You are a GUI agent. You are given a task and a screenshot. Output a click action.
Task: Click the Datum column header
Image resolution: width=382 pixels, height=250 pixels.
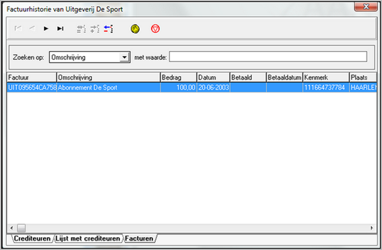tap(213, 77)
